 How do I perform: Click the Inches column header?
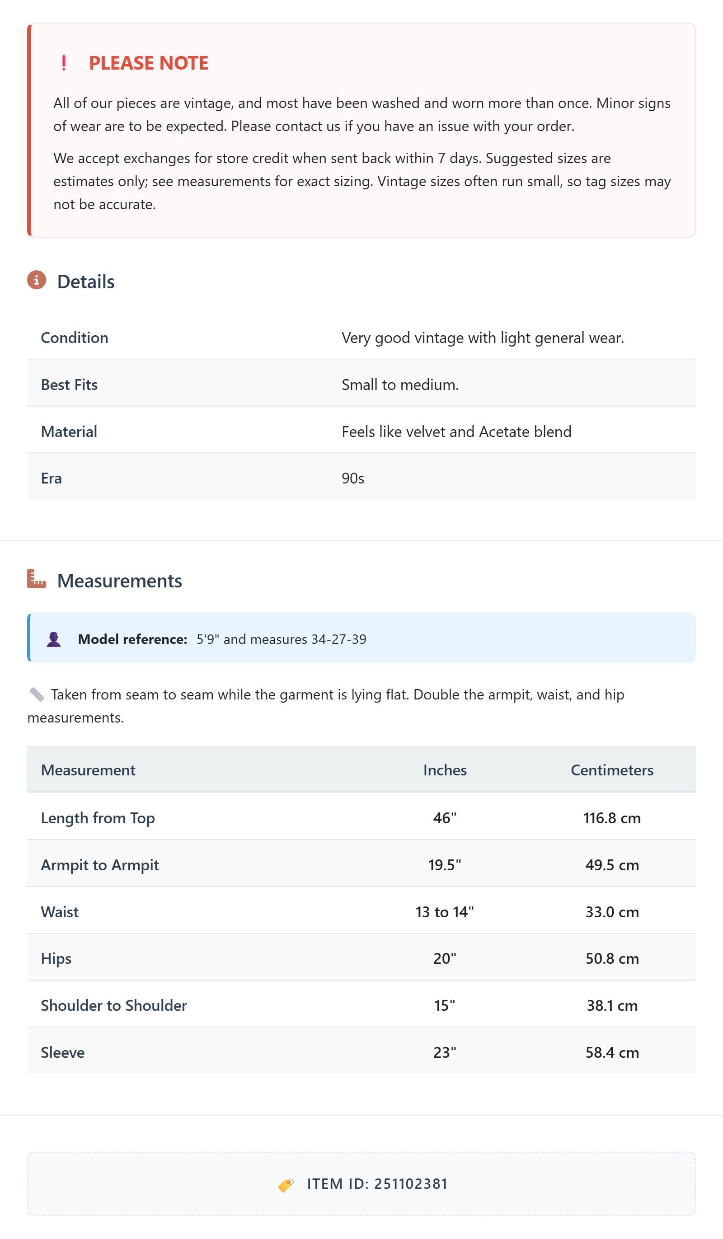pyautogui.click(x=445, y=770)
